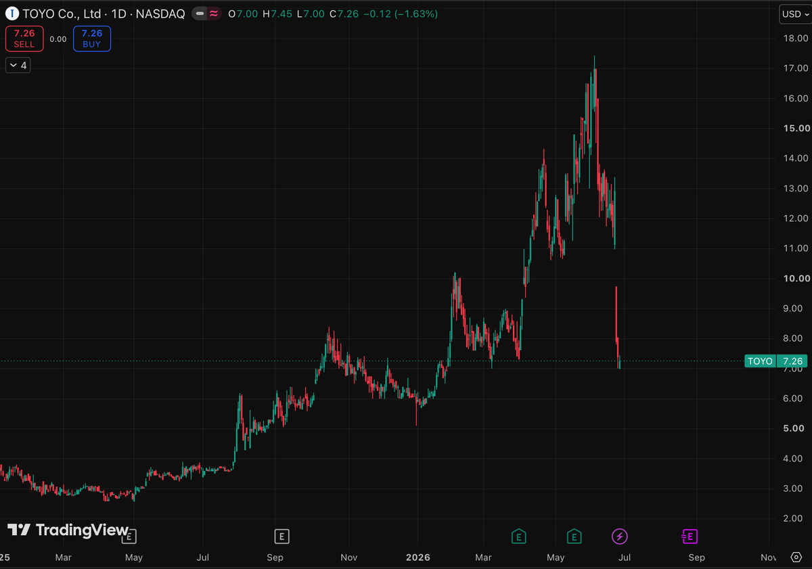The width and height of the screenshot is (812, 569).
Task: Click the 7.26 BUY button
Action: (91, 39)
